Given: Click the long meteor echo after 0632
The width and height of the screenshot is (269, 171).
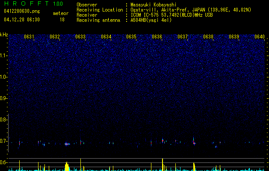Looking at the screenshot, I should point(67,144).
